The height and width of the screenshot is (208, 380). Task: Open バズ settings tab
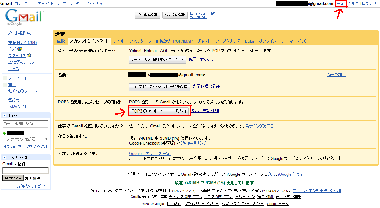[302, 41]
